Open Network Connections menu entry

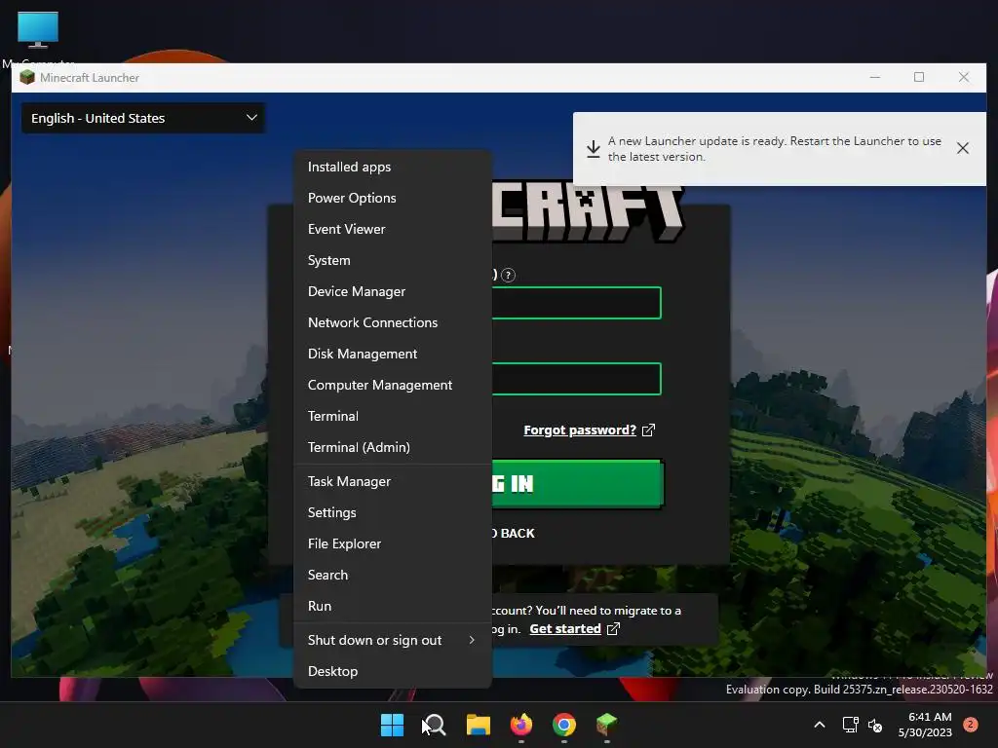pos(392,322)
